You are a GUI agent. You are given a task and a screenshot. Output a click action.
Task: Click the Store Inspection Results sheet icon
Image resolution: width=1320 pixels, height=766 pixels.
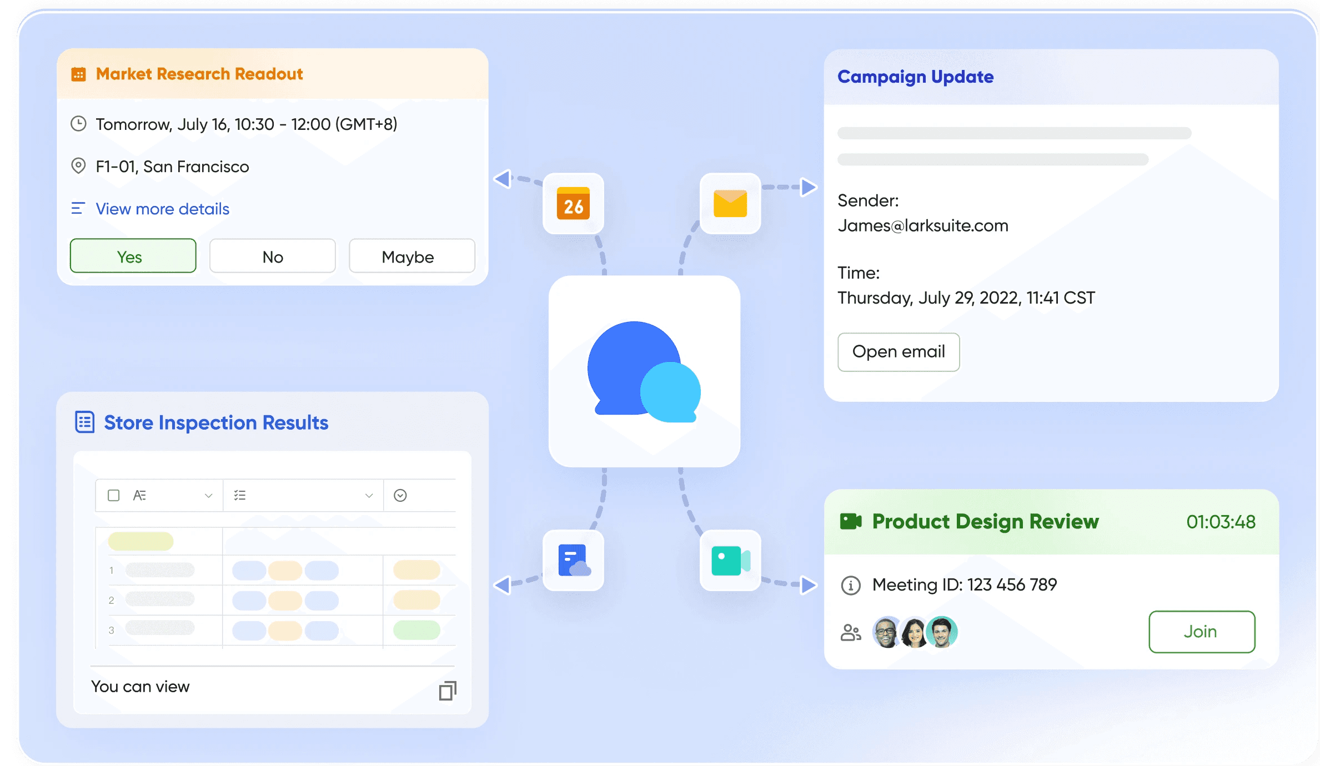pyautogui.click(x=85, y=422)
